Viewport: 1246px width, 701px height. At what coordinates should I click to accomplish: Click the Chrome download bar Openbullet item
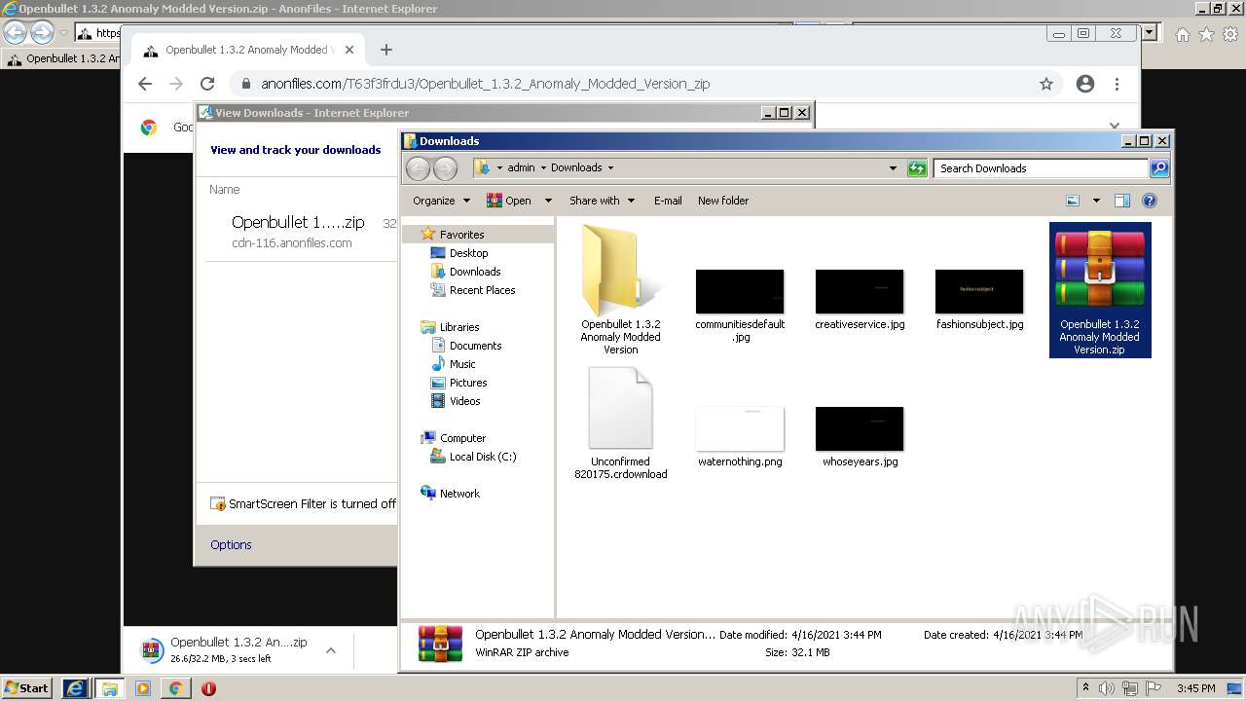pyautogui.click(x=226, y=650)
